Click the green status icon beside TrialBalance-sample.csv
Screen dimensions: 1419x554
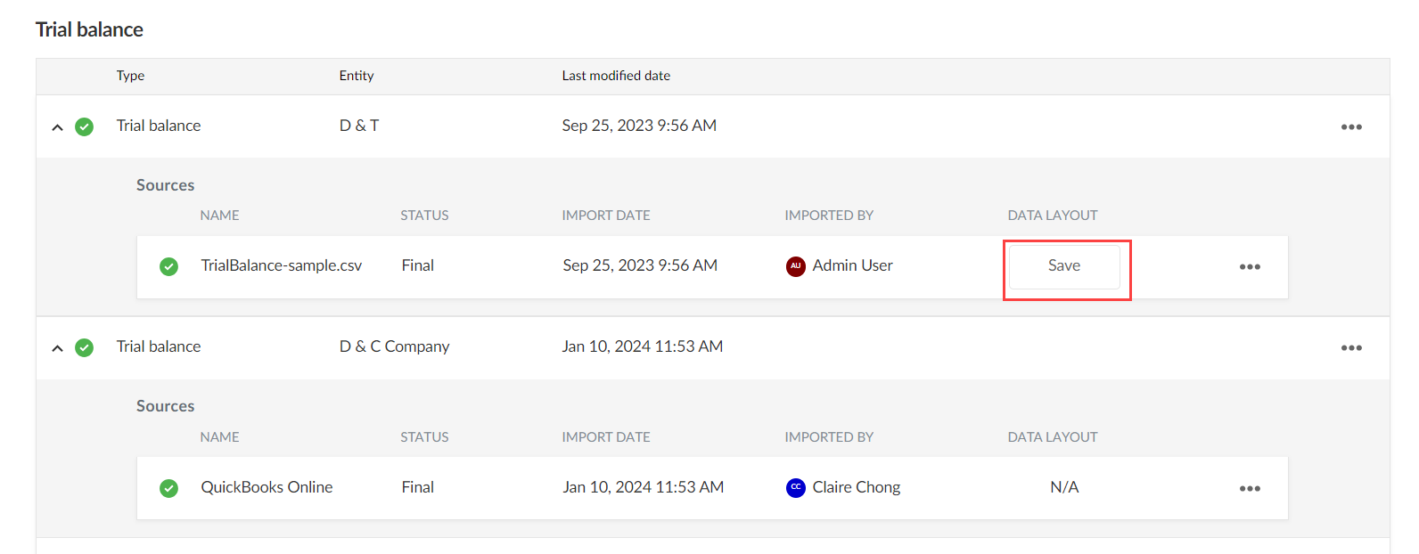click(x=168, y=266)
